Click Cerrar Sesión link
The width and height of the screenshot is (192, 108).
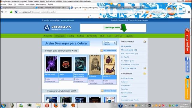142,20
